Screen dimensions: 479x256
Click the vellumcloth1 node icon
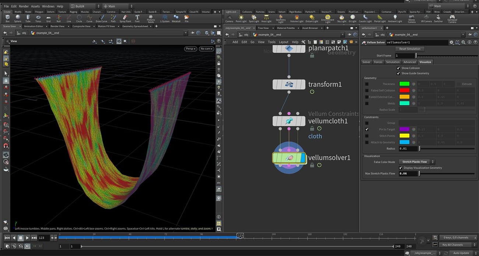point(289,121)
